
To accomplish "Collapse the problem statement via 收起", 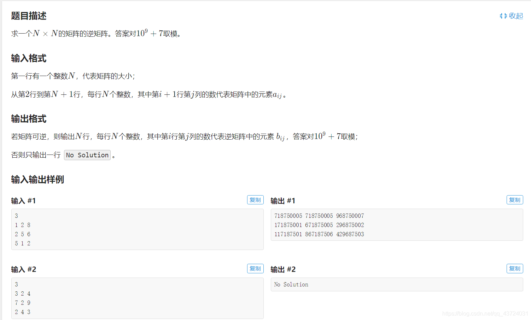I will point(515,16).
